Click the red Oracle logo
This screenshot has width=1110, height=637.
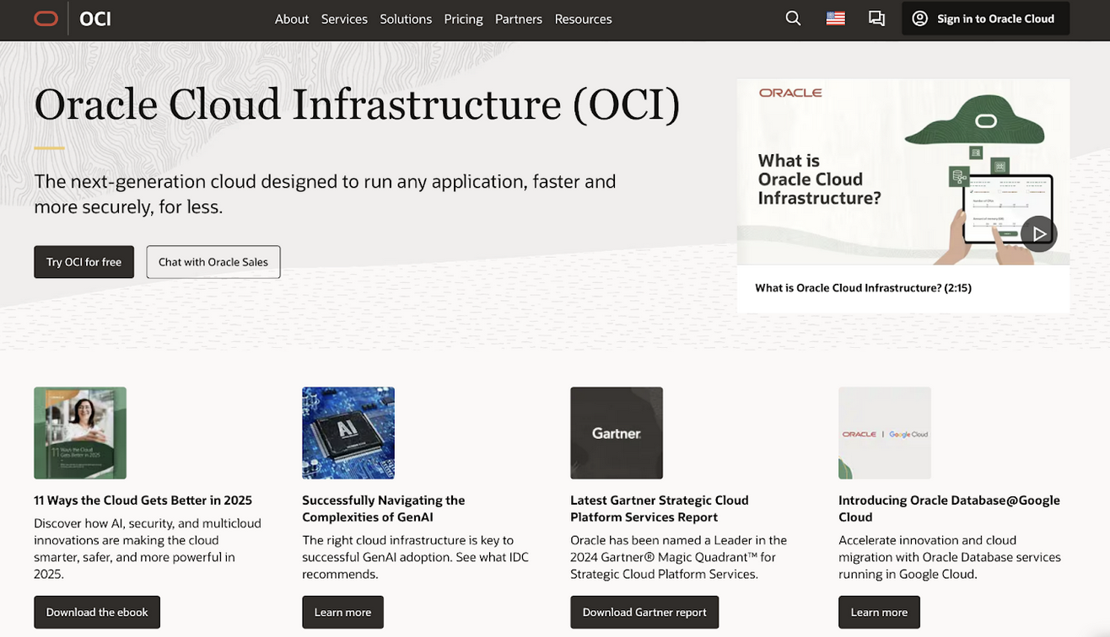coord(46,18)
